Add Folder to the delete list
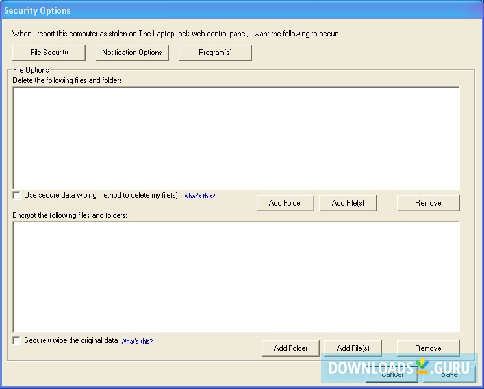This screenshot has width=484, height=389. (285, 203)
